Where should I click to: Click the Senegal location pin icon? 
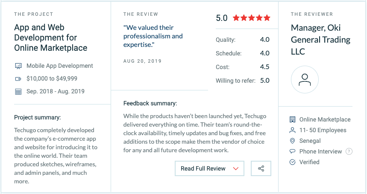293,141
